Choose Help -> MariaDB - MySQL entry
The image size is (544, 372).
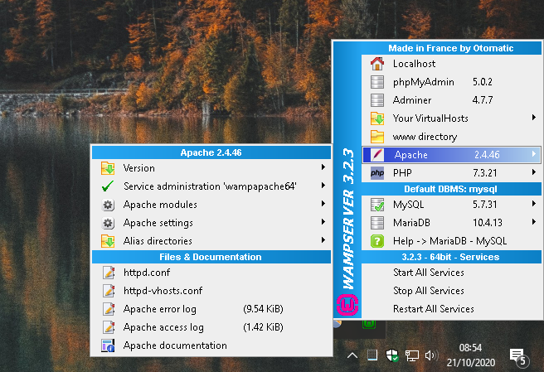click(x=451, y=241)
